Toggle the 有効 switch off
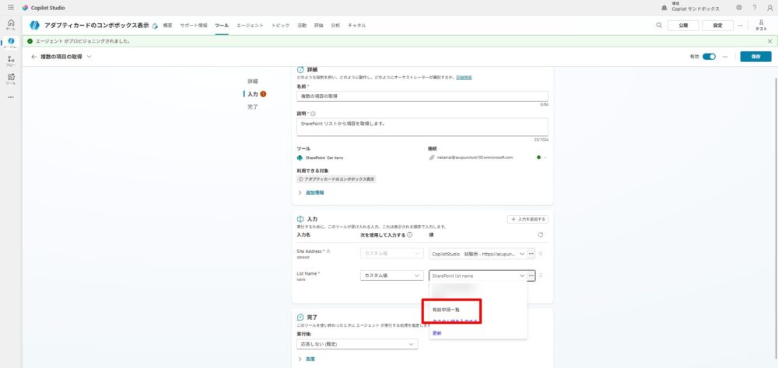Viewport: 778px width, 368px height. [709, 57]
